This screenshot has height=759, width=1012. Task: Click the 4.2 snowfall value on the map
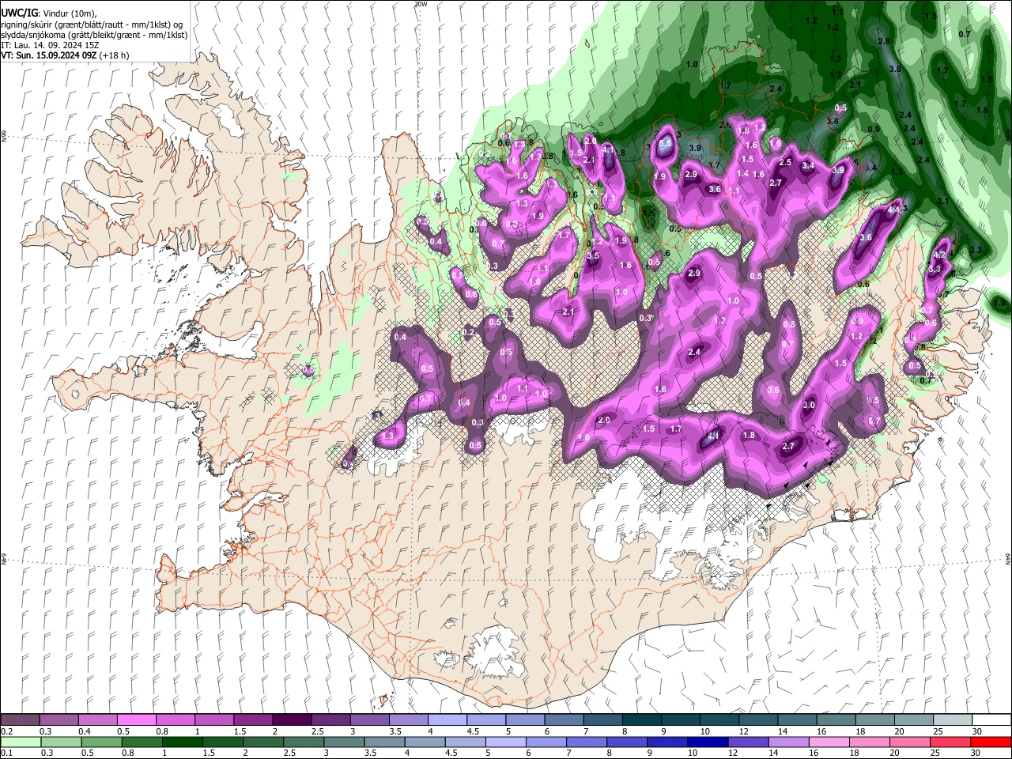click(x=940, y=255)
